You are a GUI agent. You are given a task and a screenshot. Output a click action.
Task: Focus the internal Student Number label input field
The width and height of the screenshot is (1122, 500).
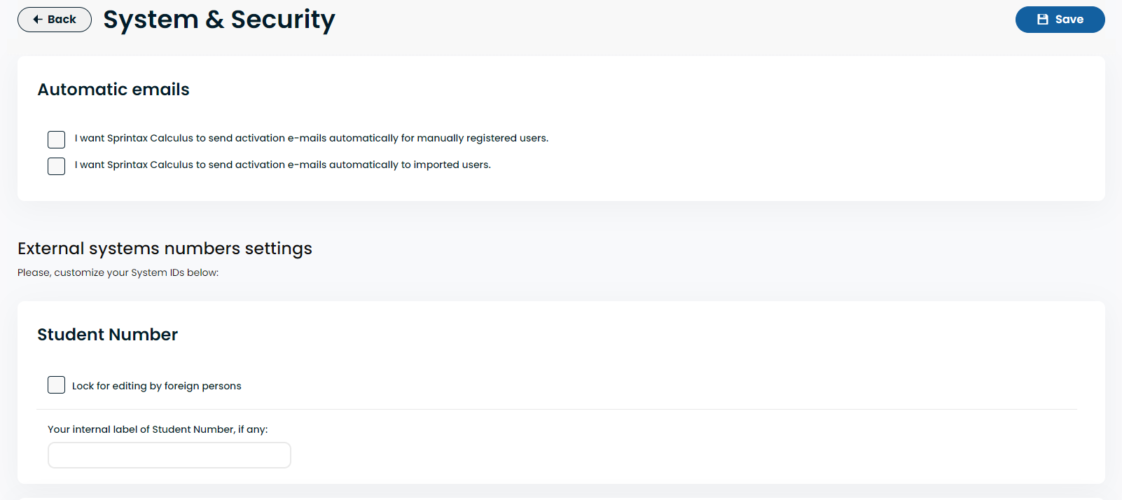tap(169, 455)
